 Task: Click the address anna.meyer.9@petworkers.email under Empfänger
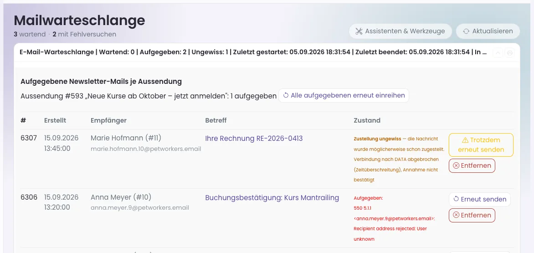coord(139,208)
